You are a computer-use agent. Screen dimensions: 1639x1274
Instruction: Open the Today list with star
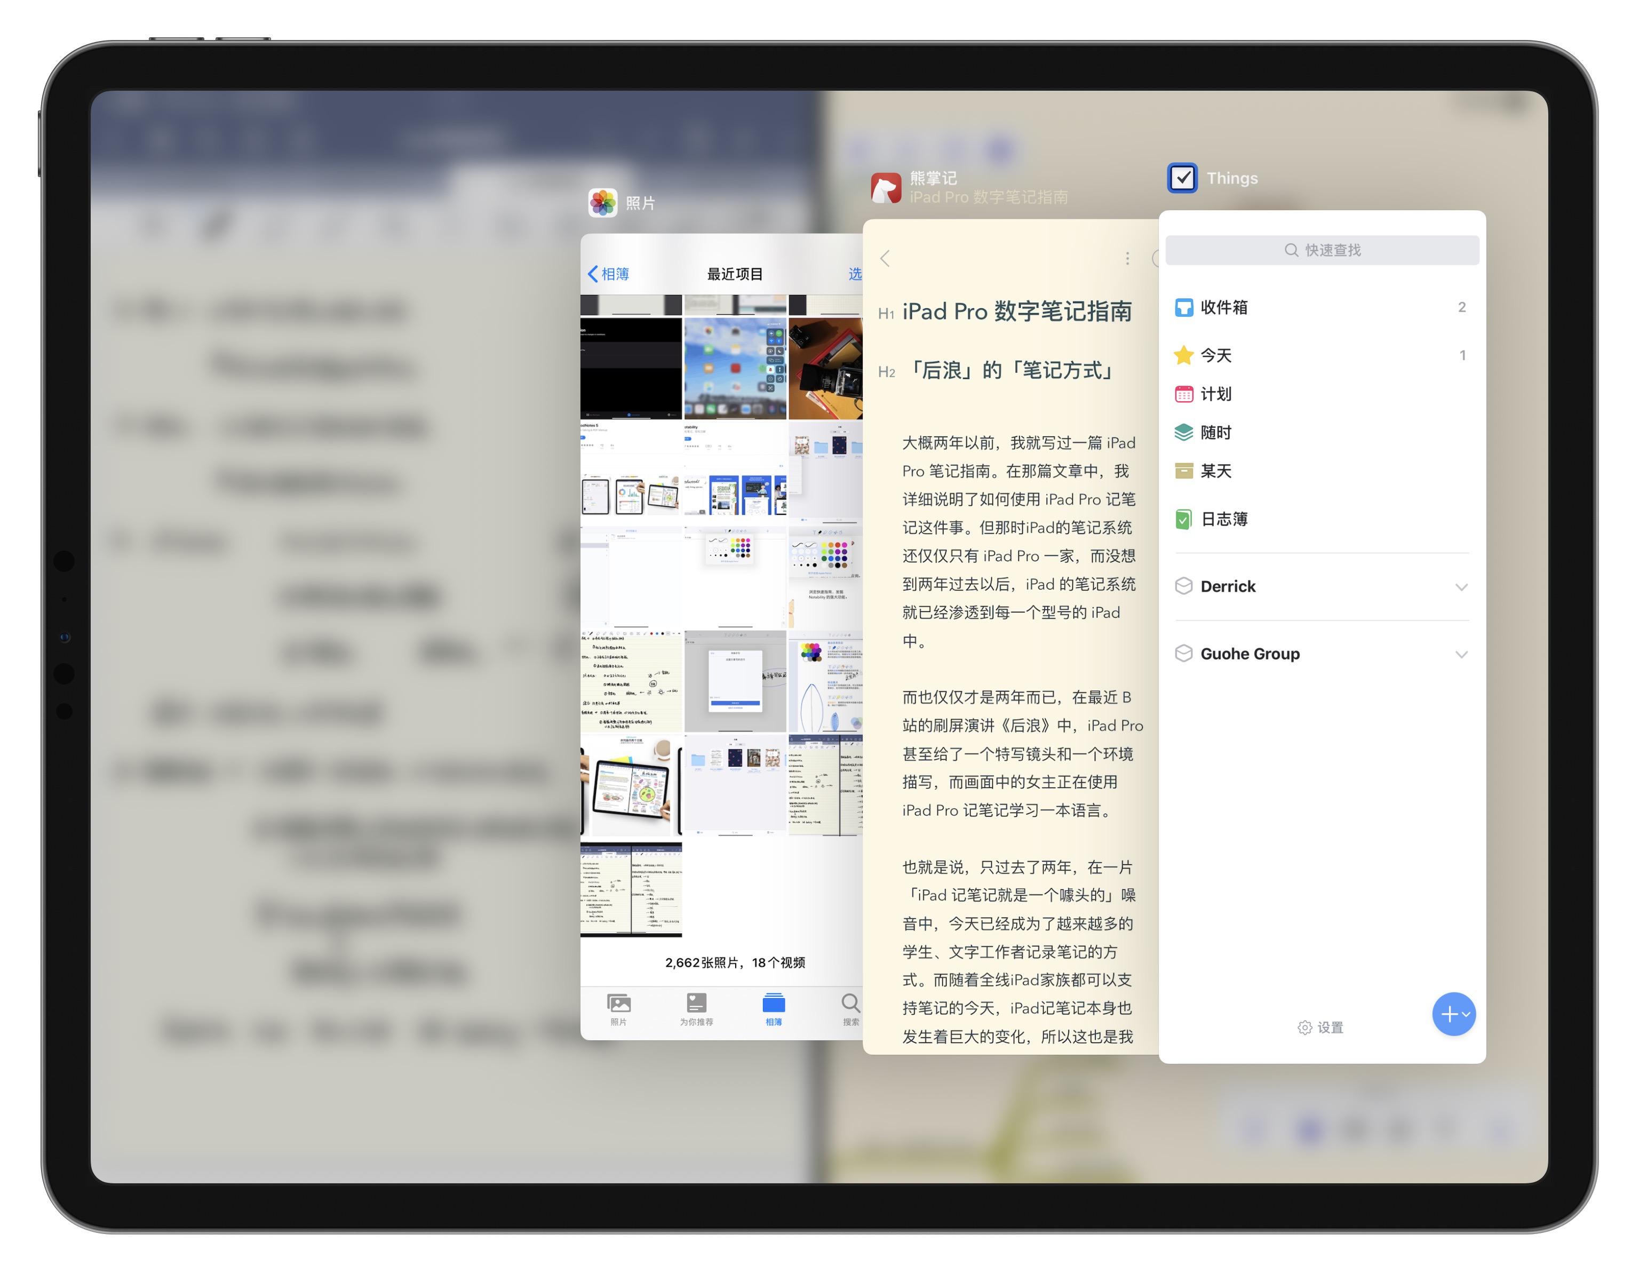tap(1216, 355)
